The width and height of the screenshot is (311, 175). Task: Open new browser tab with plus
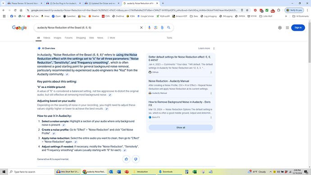(x=163, y=3)
